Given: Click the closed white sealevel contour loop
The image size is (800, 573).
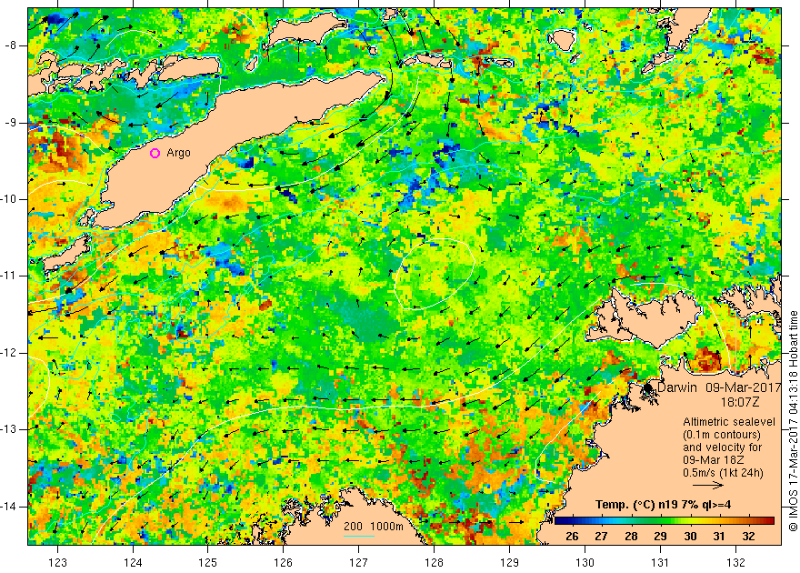Looking at the screenshot, I should point(435,274).
